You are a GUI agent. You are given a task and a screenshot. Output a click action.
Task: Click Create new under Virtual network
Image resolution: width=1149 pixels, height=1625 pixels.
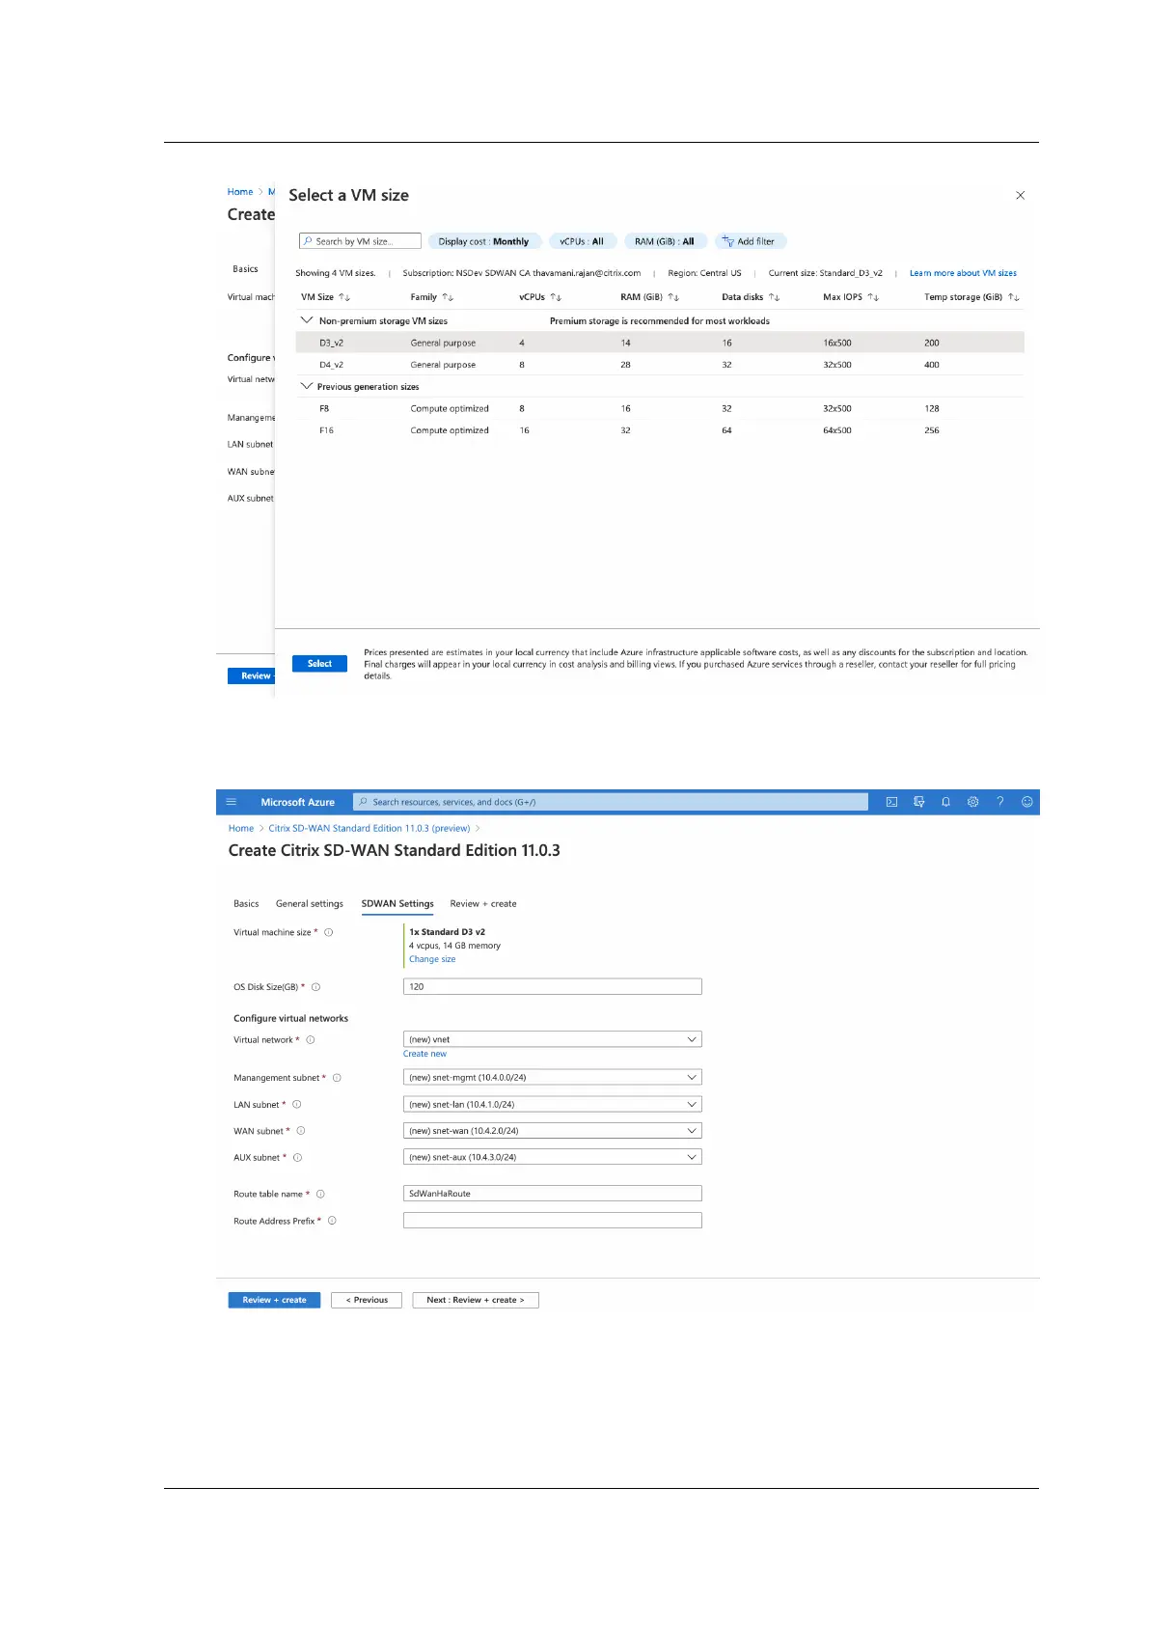(424, 1054)
